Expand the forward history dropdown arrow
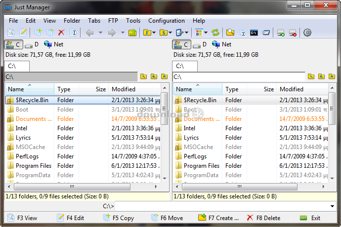 [x=123, y=33]
